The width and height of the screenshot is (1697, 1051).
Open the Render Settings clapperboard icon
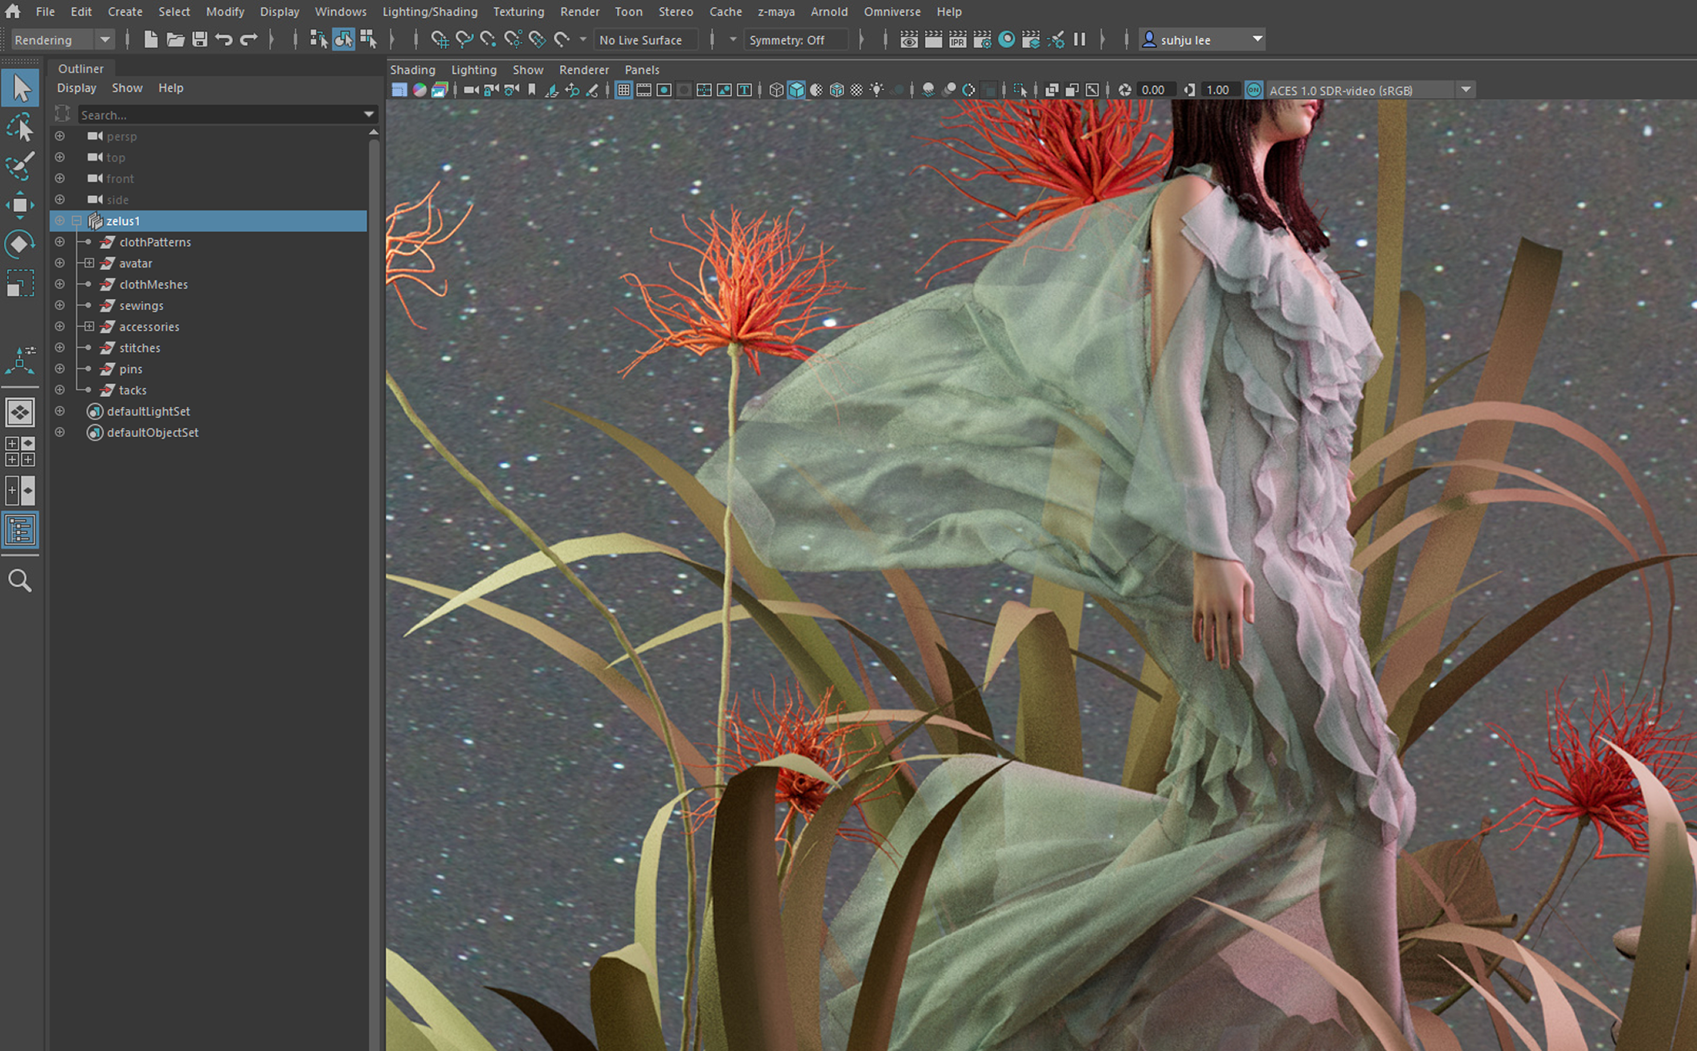coord(982,39)
